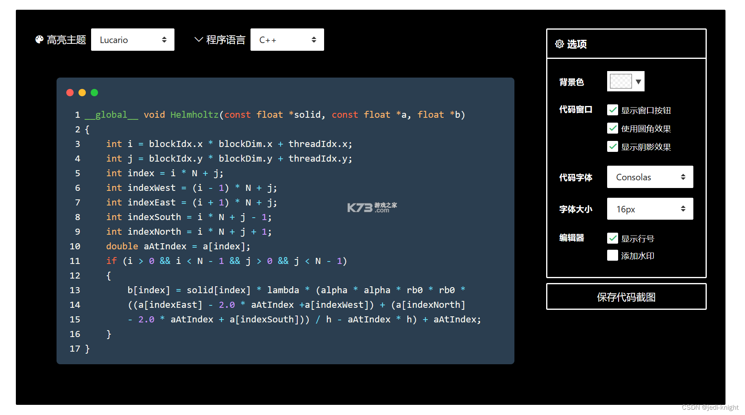Screen dimensions: 745x415
Task: Click the palette icon beside 高亮主题
Action: click(x=39, y=39)
